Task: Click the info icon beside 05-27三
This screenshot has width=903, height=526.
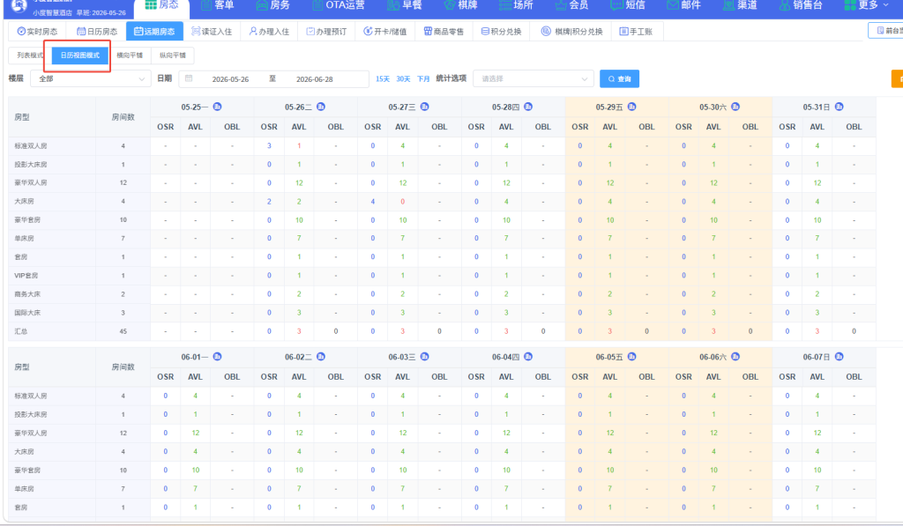Action: 424,107
